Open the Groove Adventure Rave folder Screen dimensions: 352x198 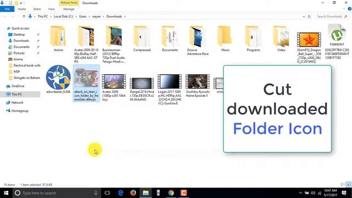[x=197, y=40]
